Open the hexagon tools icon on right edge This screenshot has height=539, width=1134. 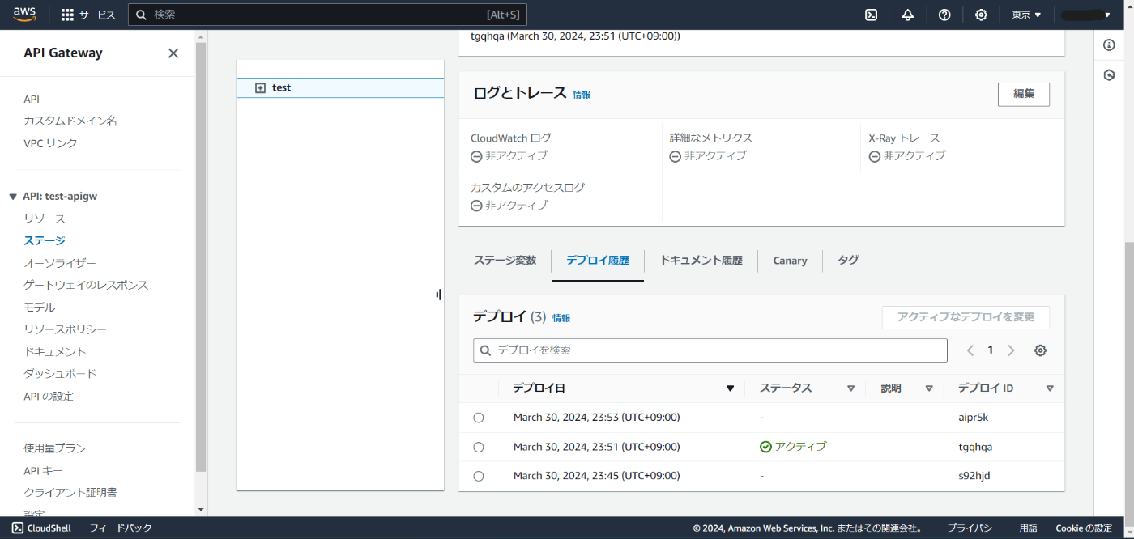[x=1109, y=74]
